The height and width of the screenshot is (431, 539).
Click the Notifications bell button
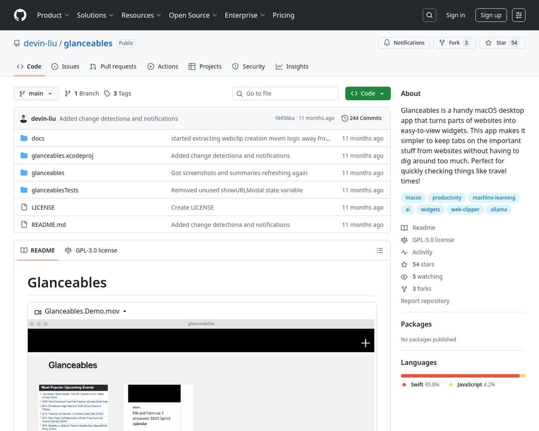(x=404, y=43)
